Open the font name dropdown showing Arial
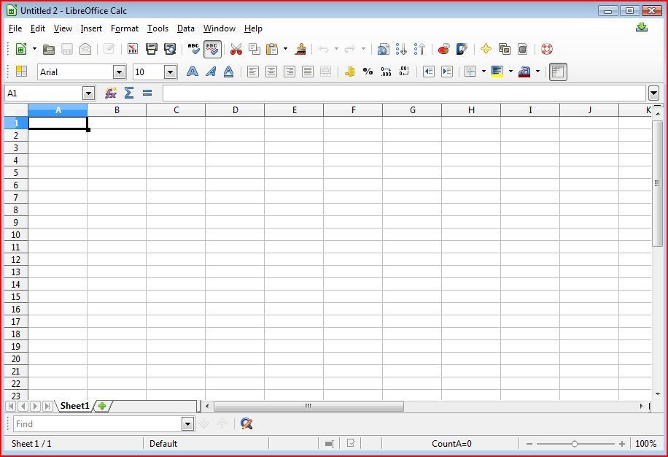 click(x=119, y=72)
